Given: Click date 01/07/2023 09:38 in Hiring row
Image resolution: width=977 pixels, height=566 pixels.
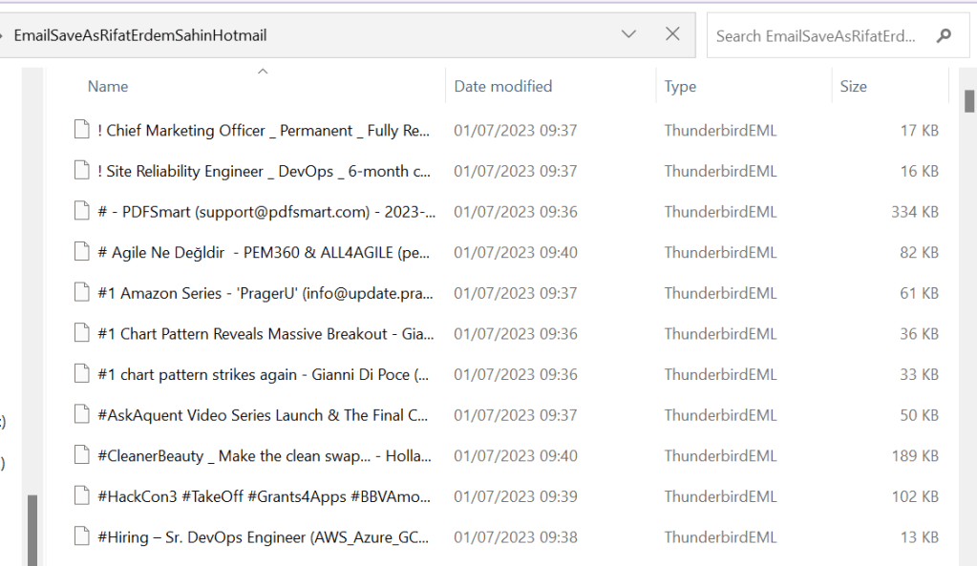Looking at the screenshot, I should point(516,537).
